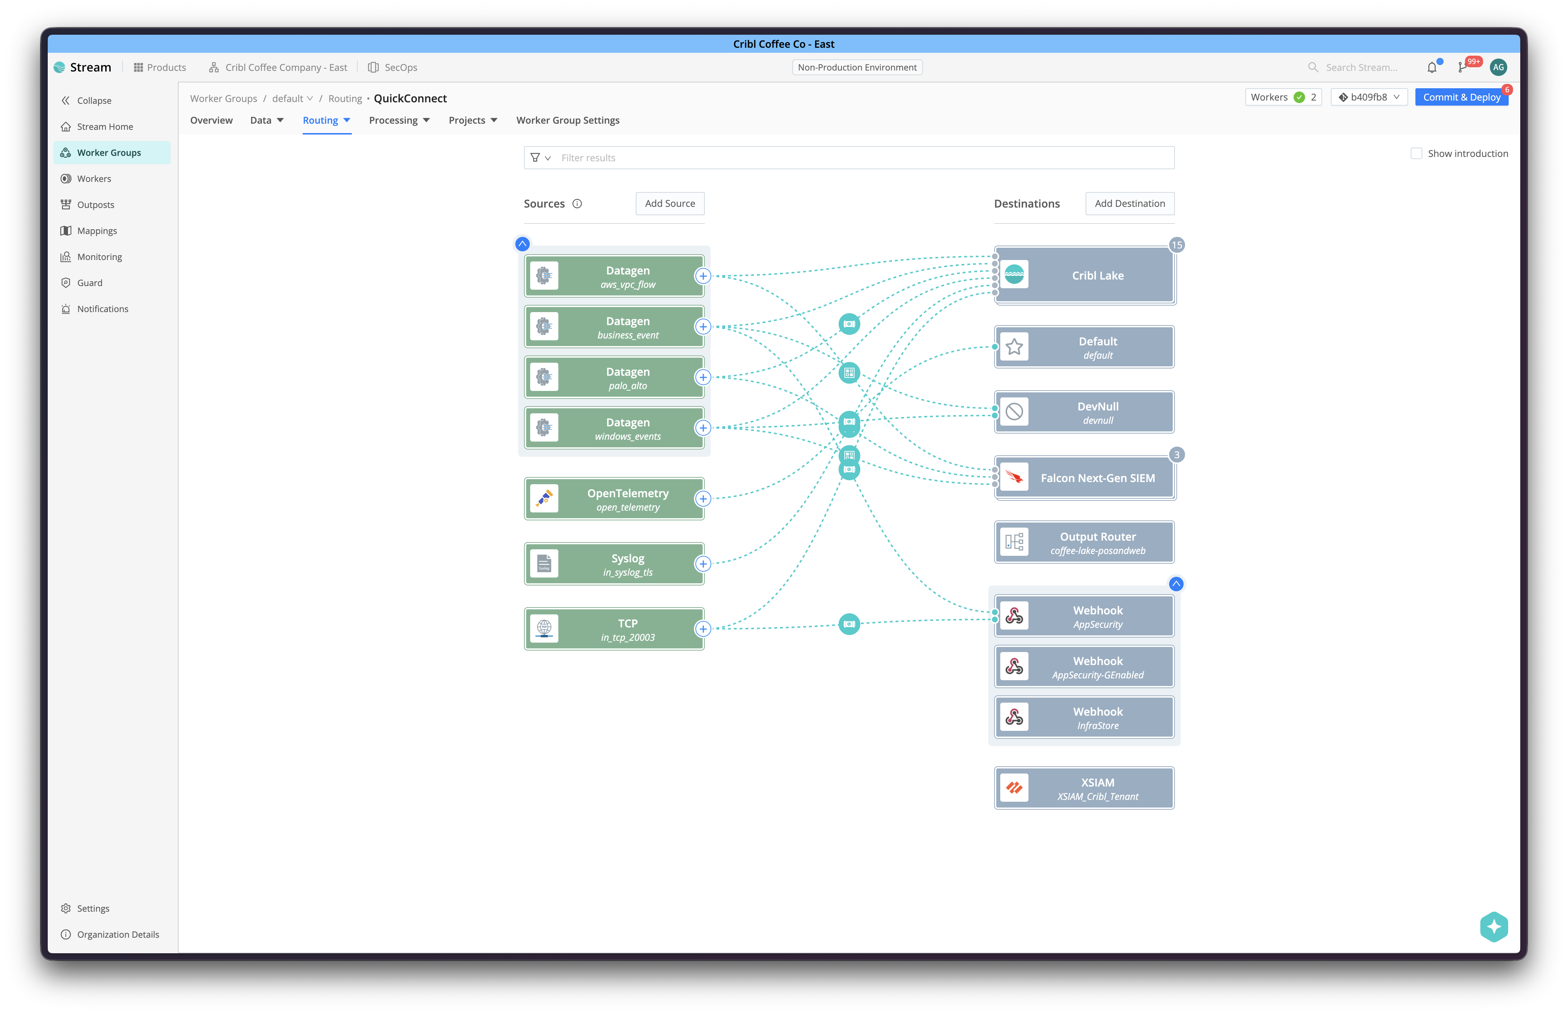Click the plus connector on OpenTelemetry source

[x=703, y=498]
